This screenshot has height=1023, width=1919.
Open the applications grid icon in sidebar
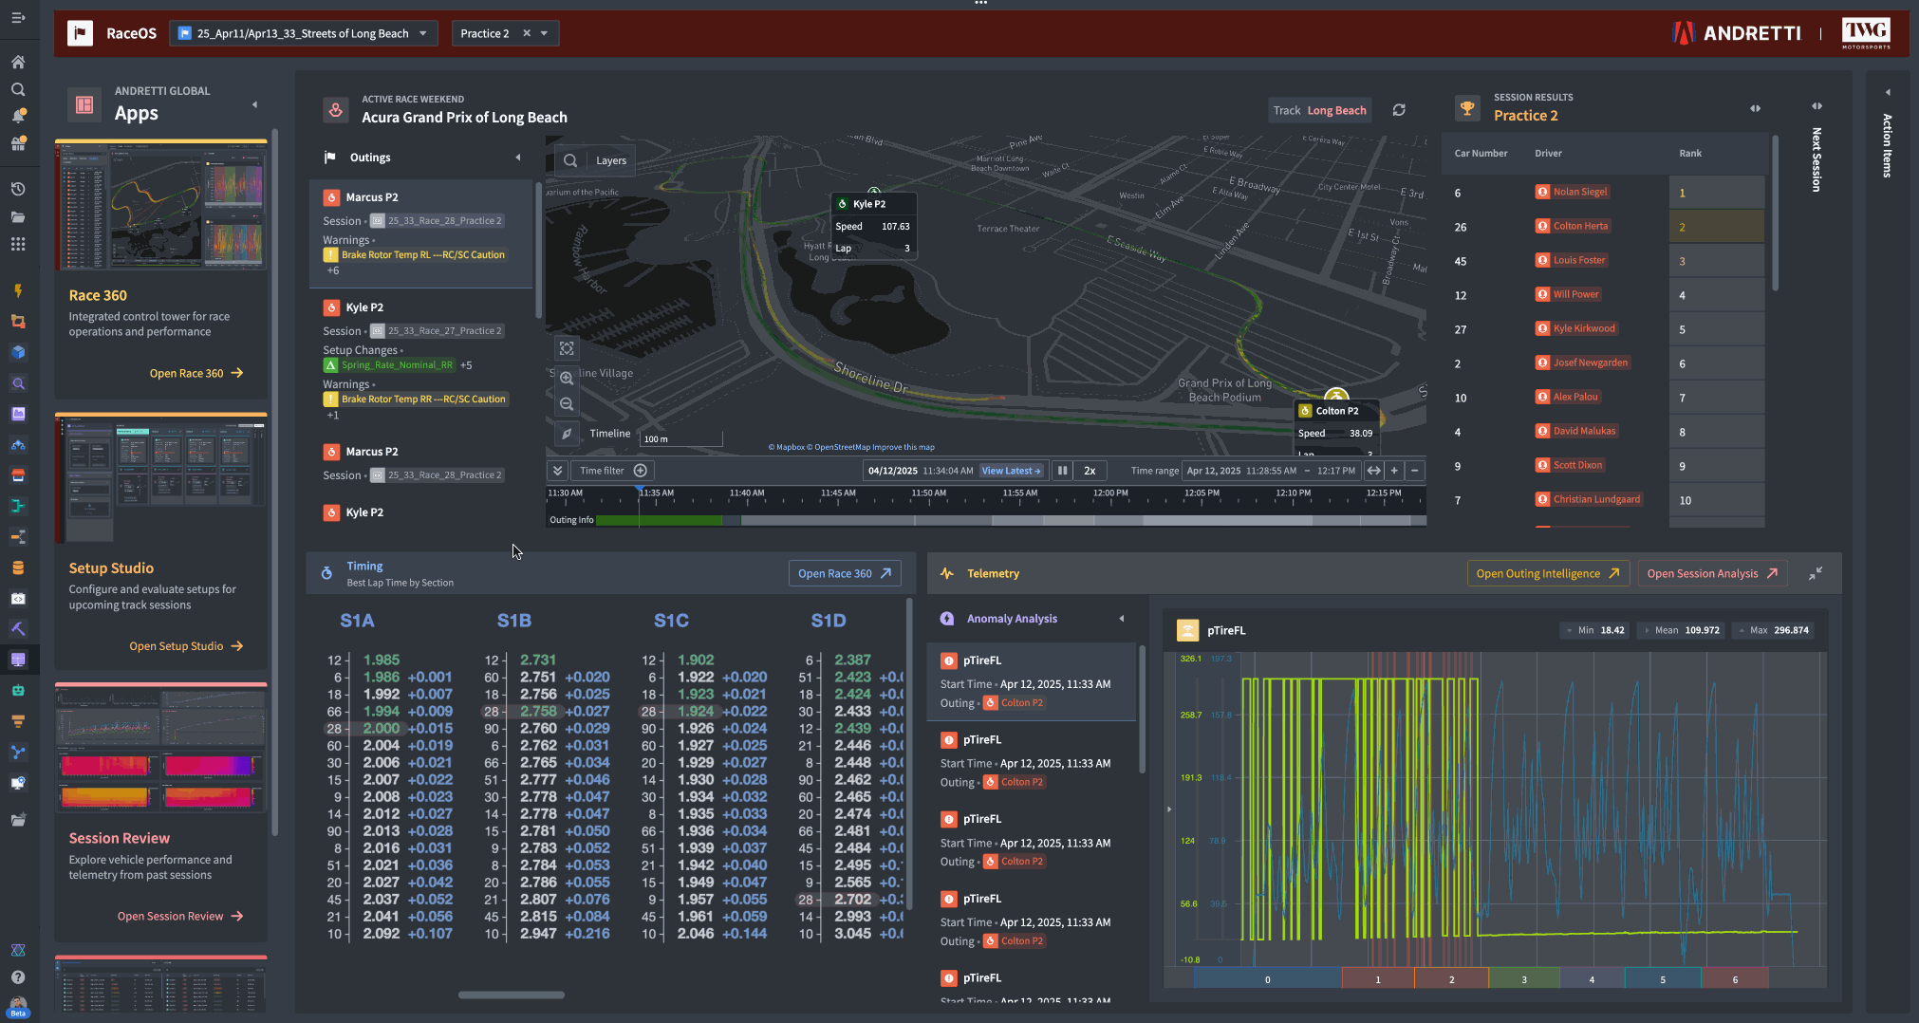pos(18,244)
